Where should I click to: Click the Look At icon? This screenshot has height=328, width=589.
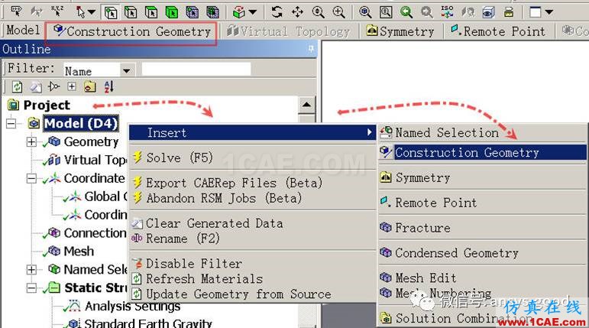[468, 12]
